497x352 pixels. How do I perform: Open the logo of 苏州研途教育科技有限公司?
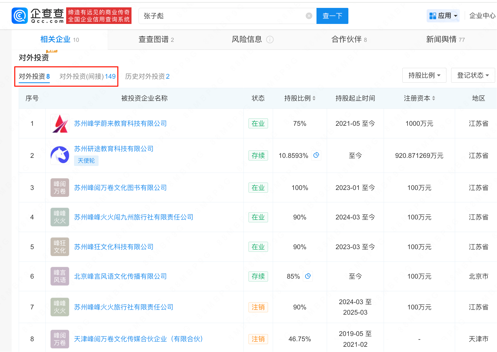(60, 155)
